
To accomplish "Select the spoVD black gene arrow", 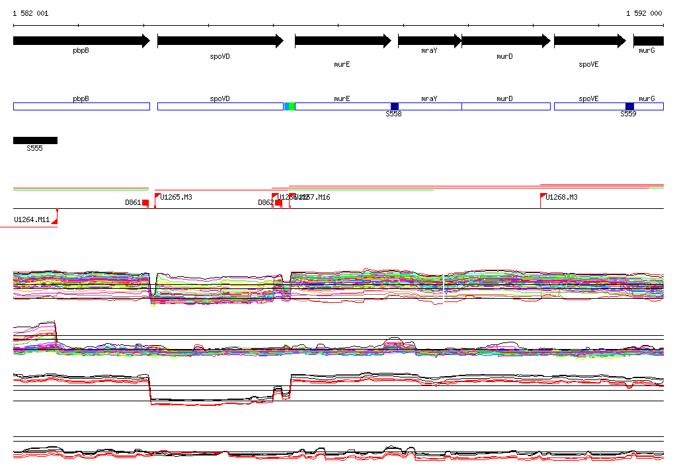I will [221, 41].
